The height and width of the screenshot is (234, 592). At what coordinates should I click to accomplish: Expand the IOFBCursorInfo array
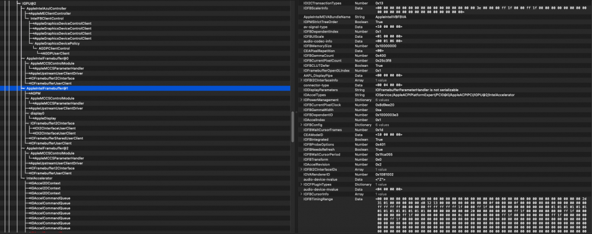point(301,194)
